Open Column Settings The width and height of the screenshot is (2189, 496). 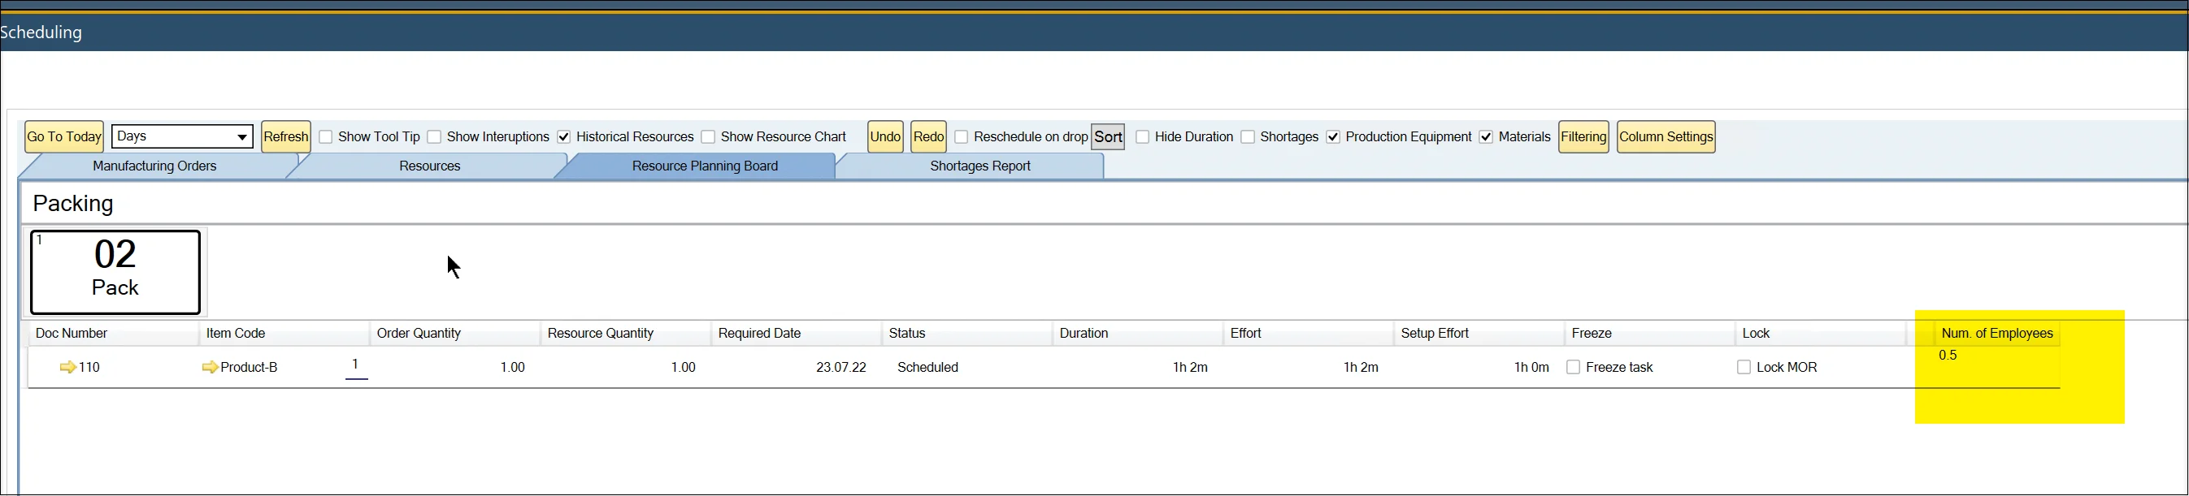1666,136
